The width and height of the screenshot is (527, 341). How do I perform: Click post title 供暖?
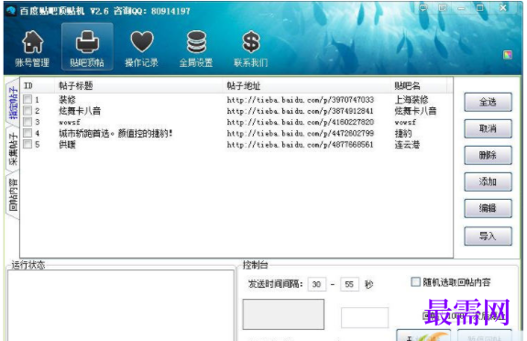click(x=67, y=145)
